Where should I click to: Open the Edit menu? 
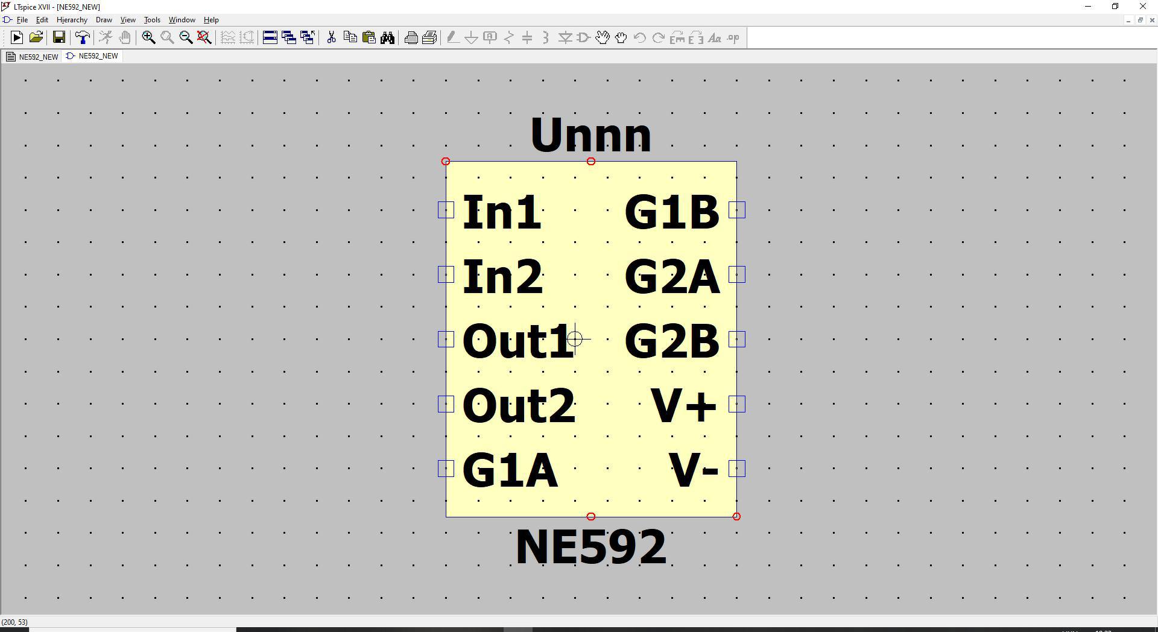[x=42, y=20]
